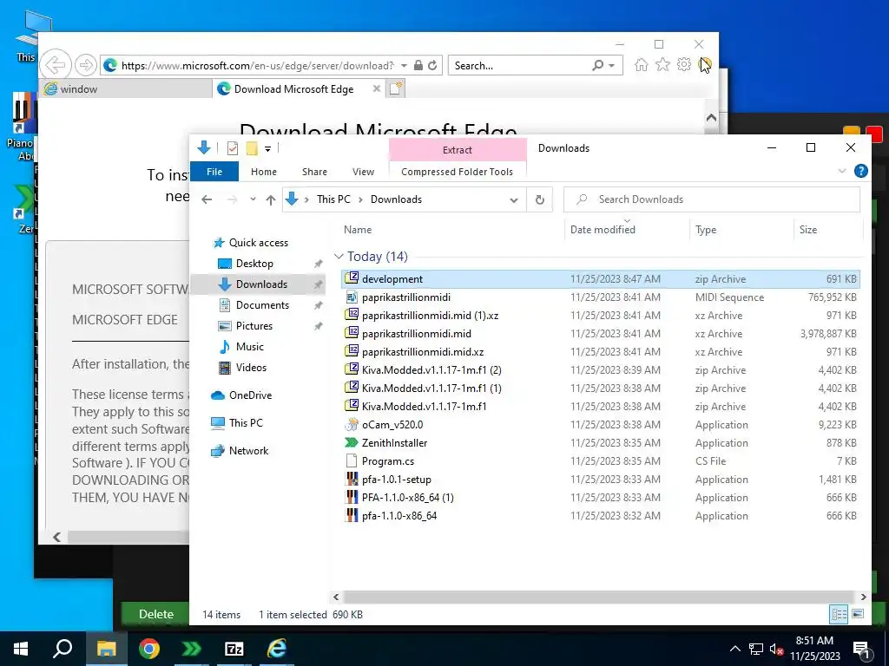Open Google Chrome from the taskbar
This screenshot has width=889, height=666.
[149, 649]
